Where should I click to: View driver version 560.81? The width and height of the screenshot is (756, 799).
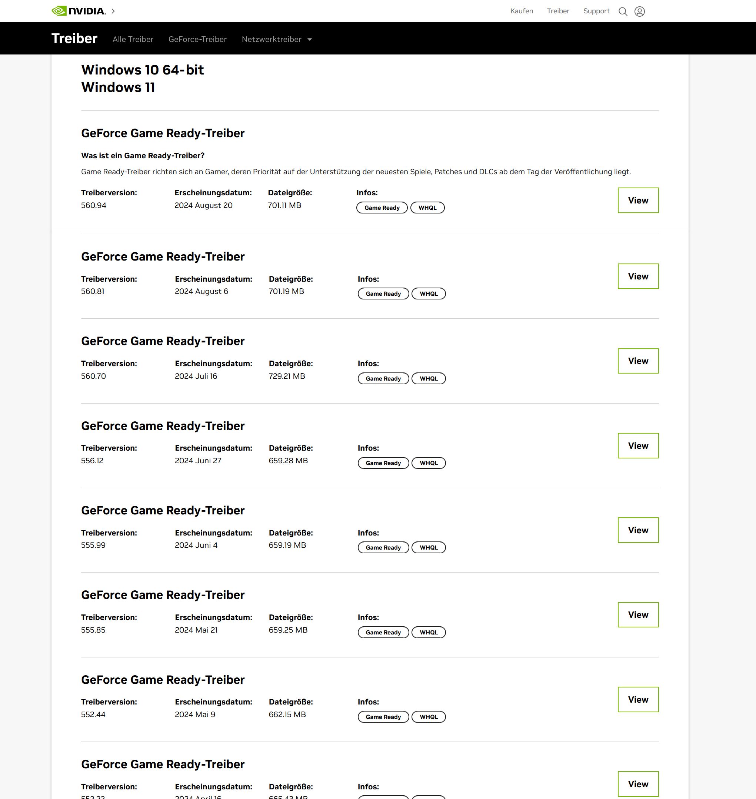[x=638, y=276]
